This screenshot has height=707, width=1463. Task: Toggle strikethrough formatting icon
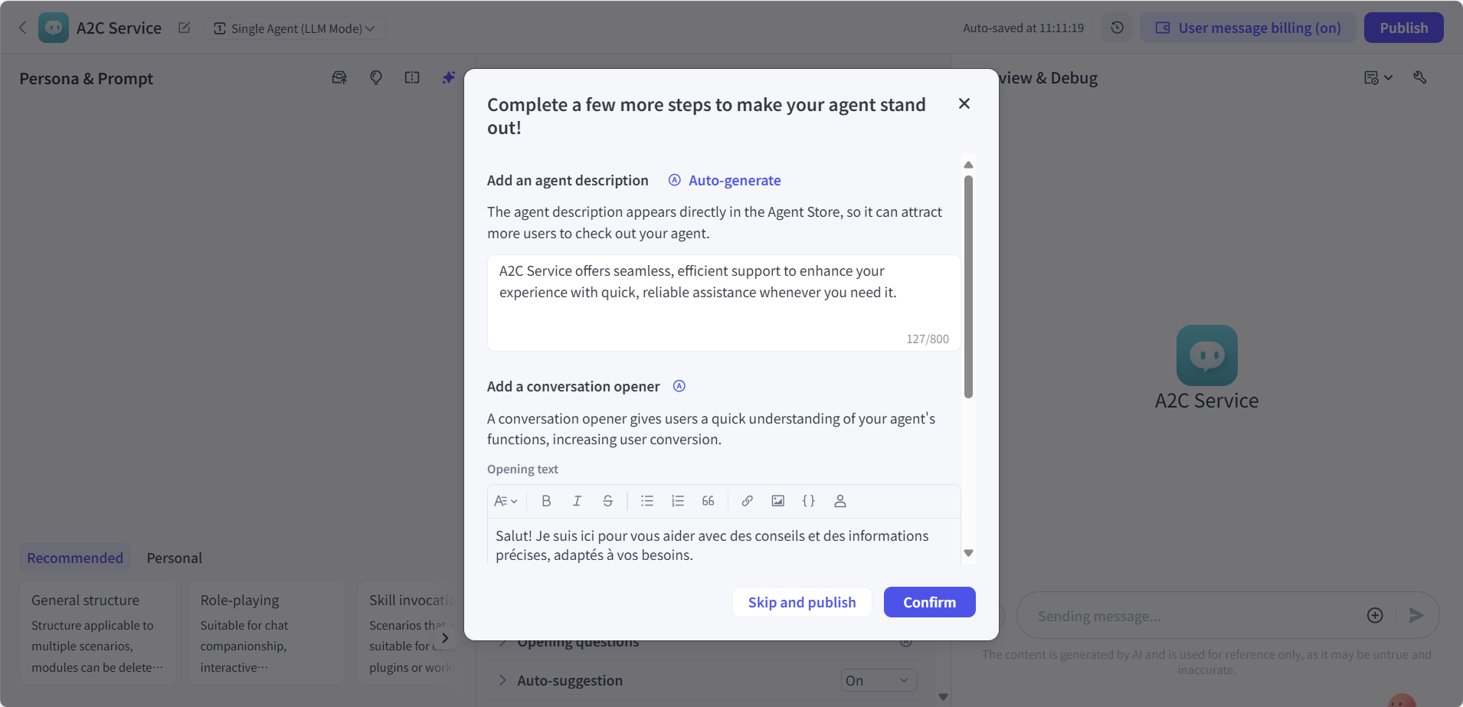point(607,501)
